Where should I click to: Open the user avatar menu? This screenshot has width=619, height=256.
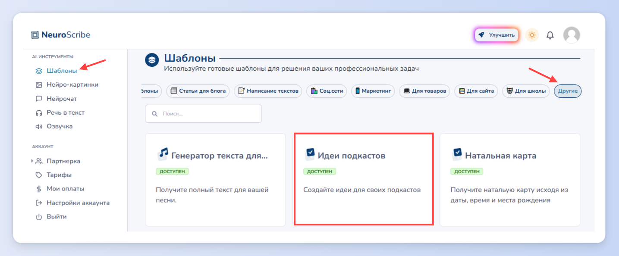(572, 35)
